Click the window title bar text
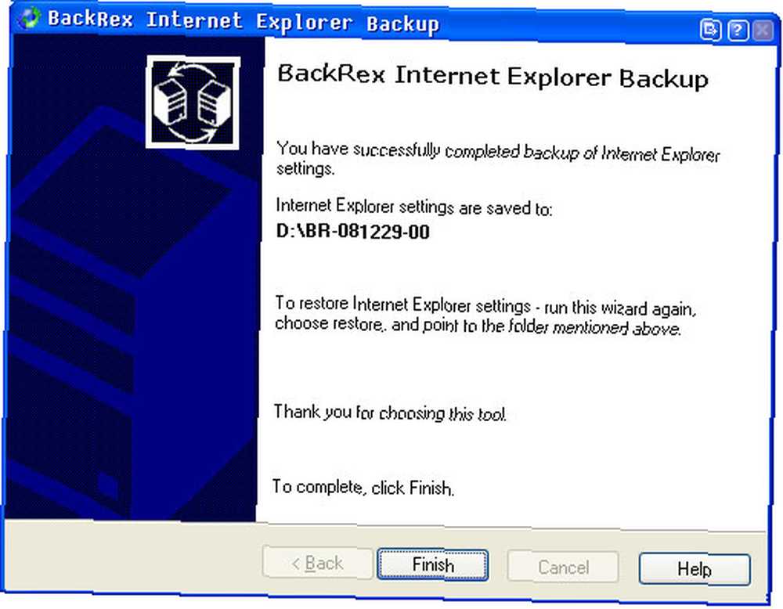This screenshot has height=609, width=783. point(244,21)
